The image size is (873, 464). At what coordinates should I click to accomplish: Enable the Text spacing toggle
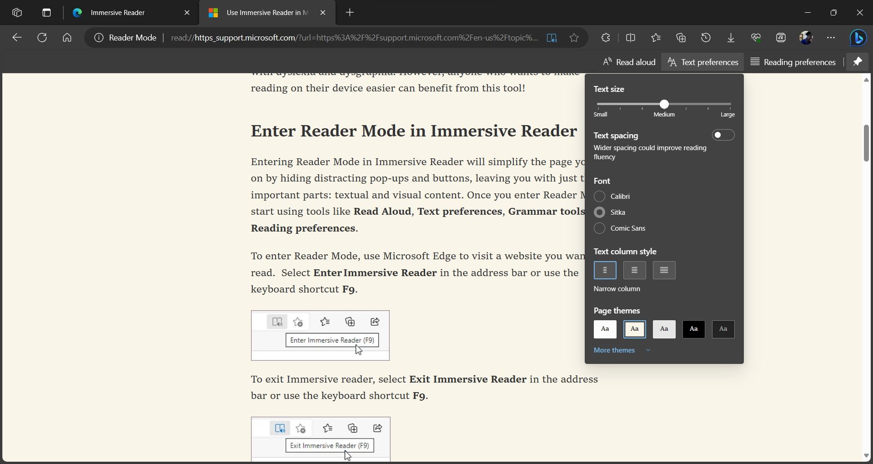pyautogui.click(x=723, y=135)
